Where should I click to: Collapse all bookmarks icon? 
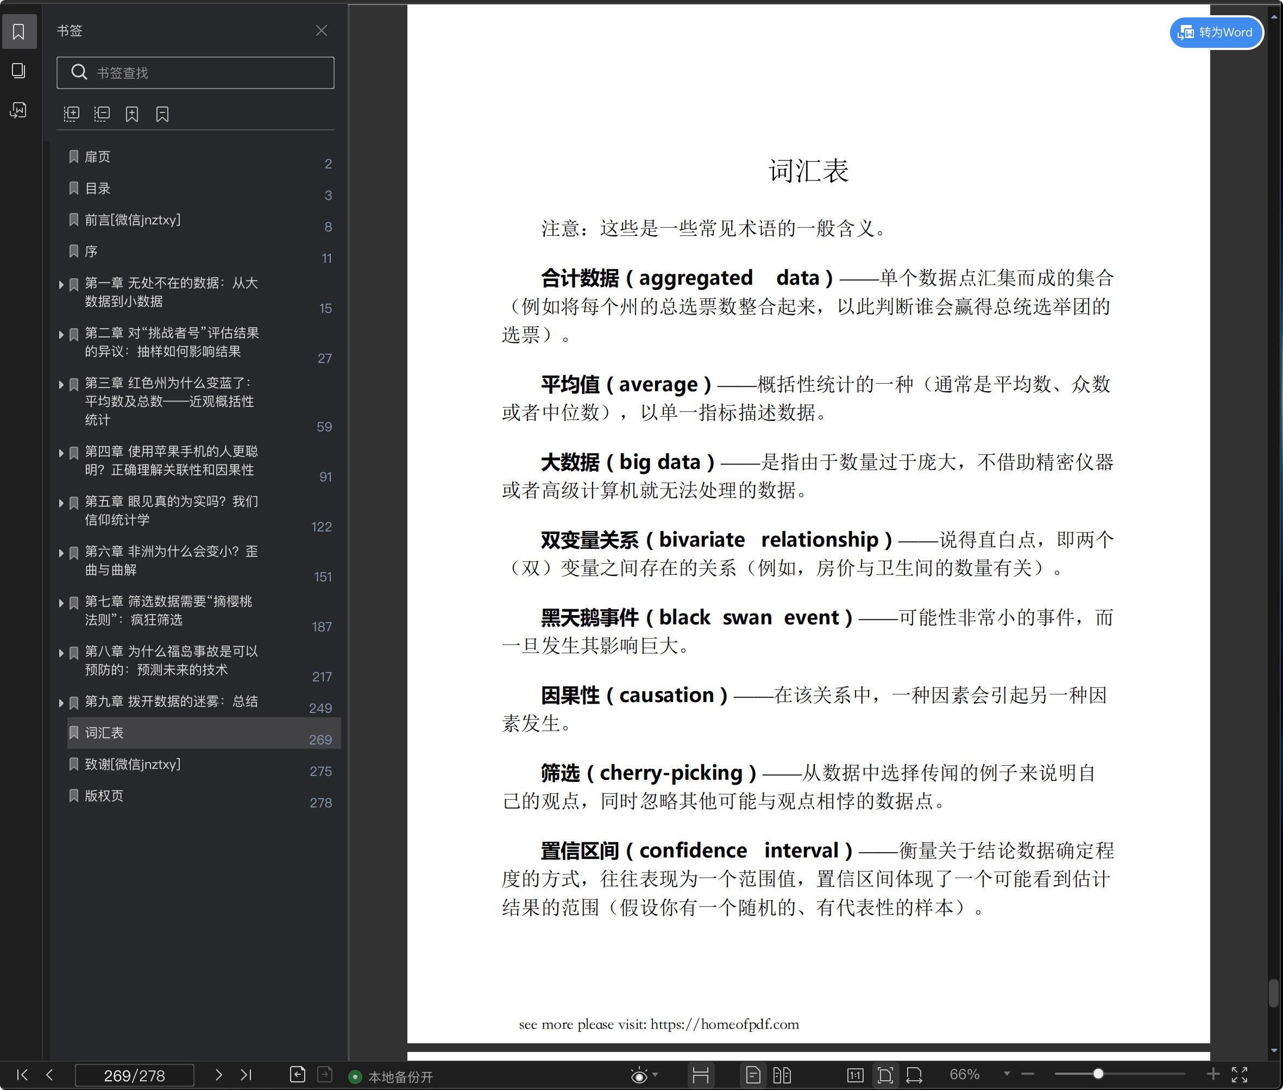[x=102, y=114]
